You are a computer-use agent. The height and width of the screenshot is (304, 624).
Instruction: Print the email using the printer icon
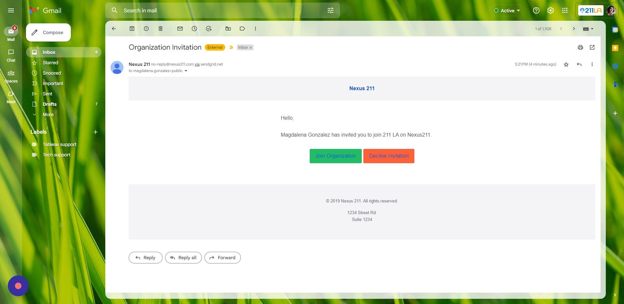pos(580,47)
